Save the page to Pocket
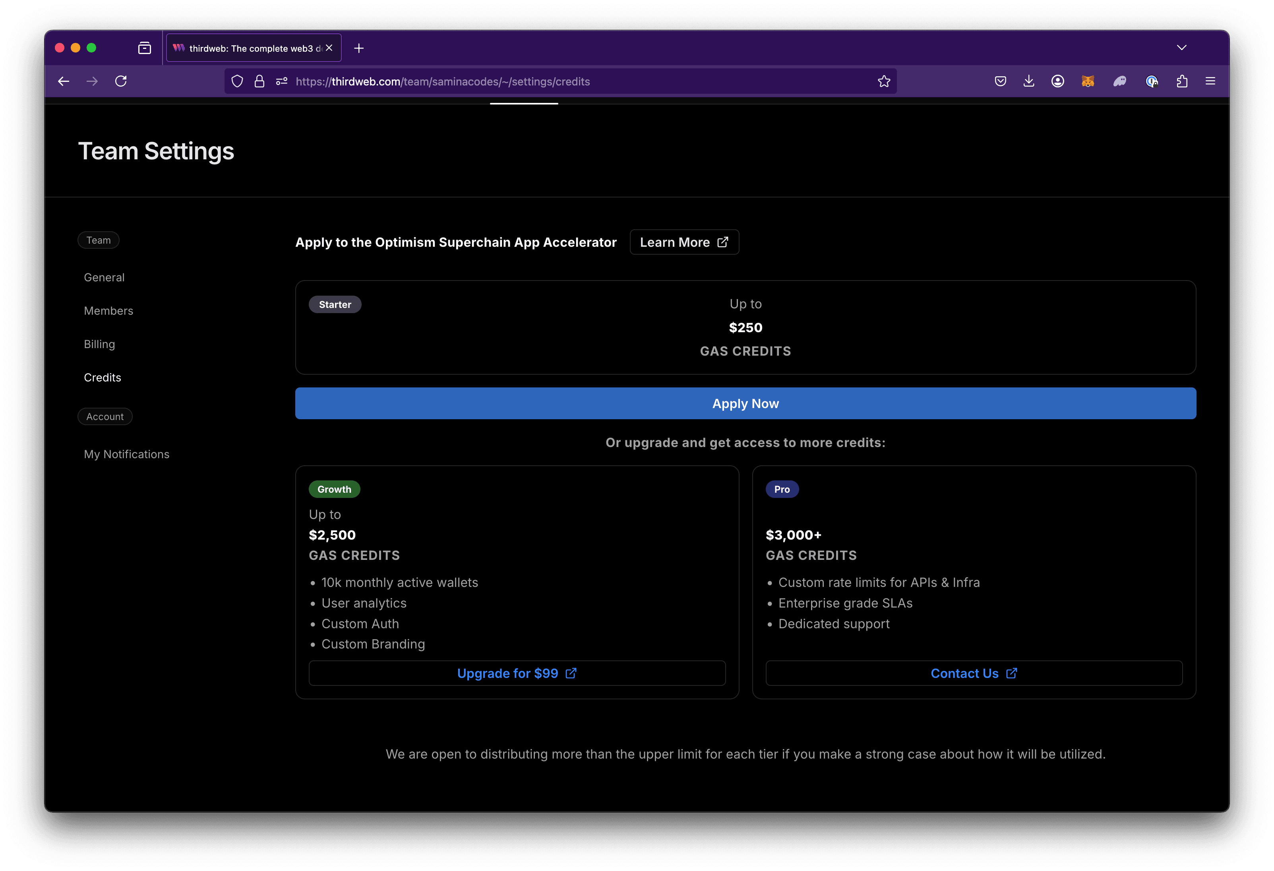This screenshot has width=1274, height=871. [x=1000, y=81]
